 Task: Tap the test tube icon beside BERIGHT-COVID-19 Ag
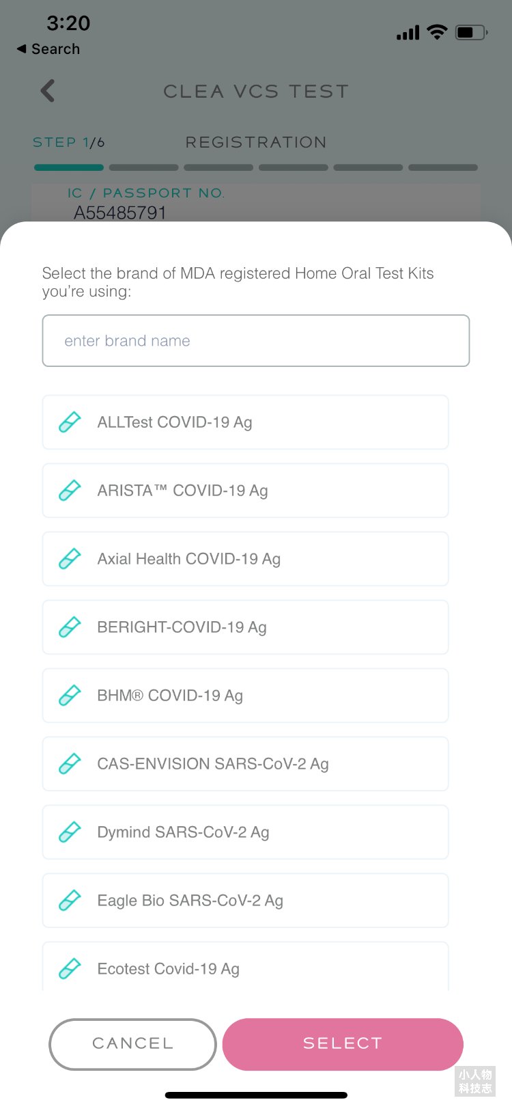coord(70,627)
